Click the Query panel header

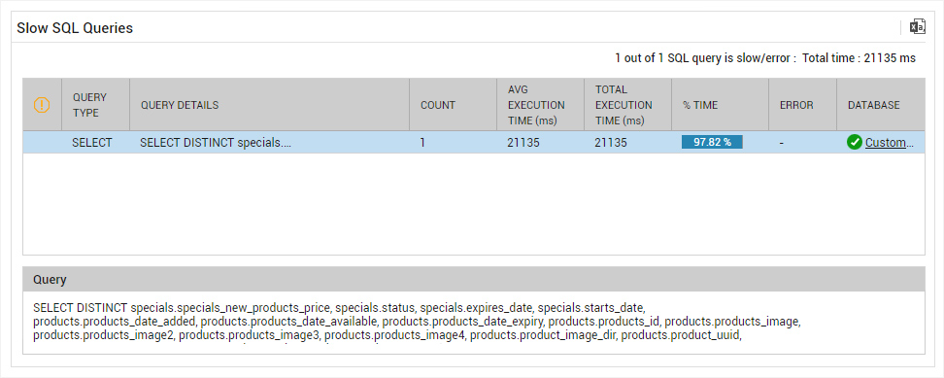[474, 279]
